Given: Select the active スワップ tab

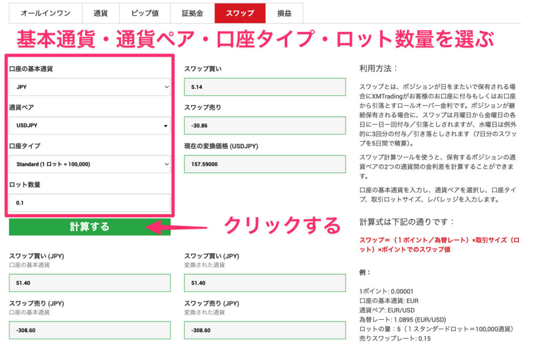Looking at the screenshot, I should 240,13.
